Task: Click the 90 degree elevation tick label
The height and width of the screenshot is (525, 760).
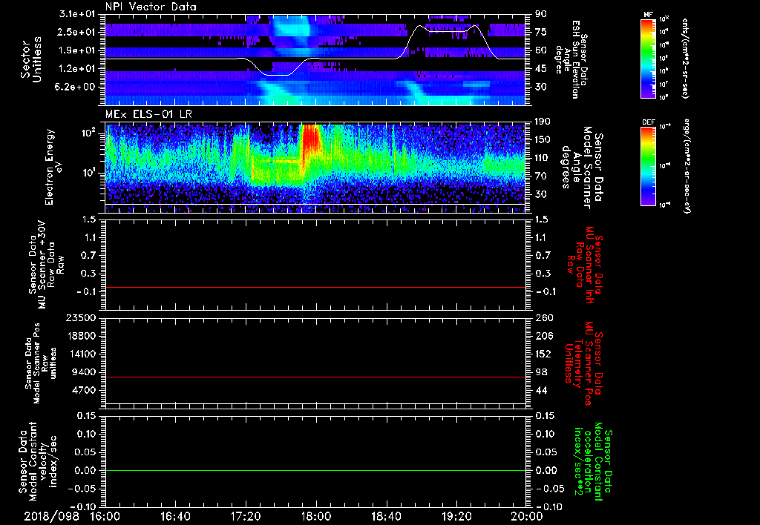Action: click(540, 14)
